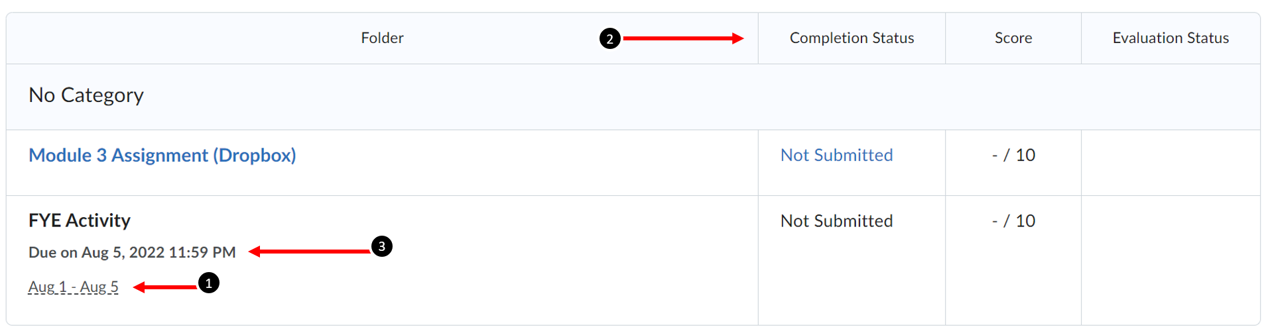Viewport: 1264px width, 327px height.
Task: Select the Evaluation Status column header
Action: (x=1170, y=38)
